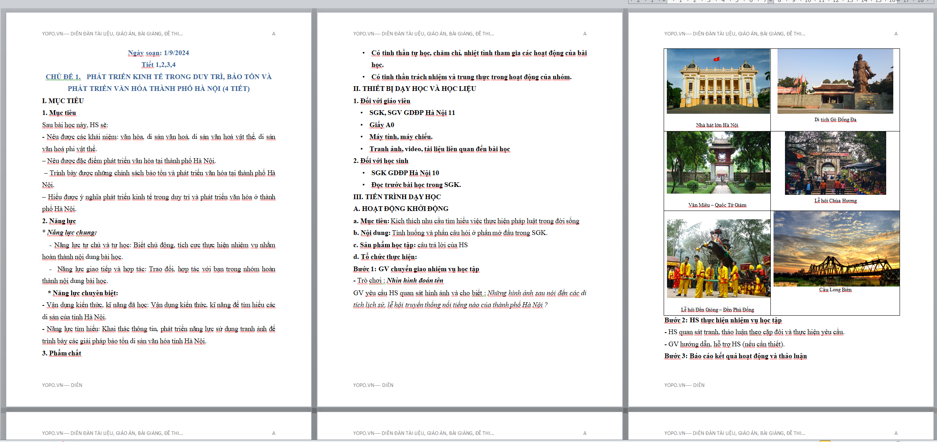937x442 pixels.
Task: Click the italic text 'Nhìn hình đoán tên'
Action: (x=415, y=281)
